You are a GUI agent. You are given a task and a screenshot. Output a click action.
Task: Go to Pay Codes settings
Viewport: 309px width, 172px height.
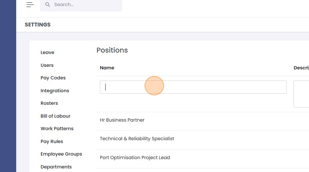tap(53, 78)
